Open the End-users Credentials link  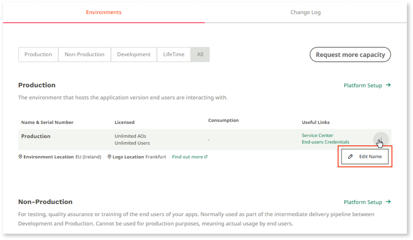point(325,142)
